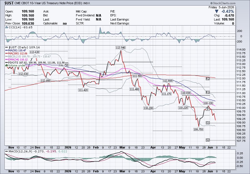
Task: Click the Volume undef bar-chart icon
Action: [7, 65]
